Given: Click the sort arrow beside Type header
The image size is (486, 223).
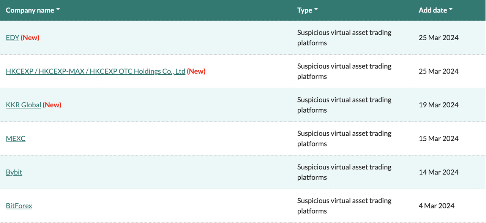Looking at the screenshot, I should [316, 9].
